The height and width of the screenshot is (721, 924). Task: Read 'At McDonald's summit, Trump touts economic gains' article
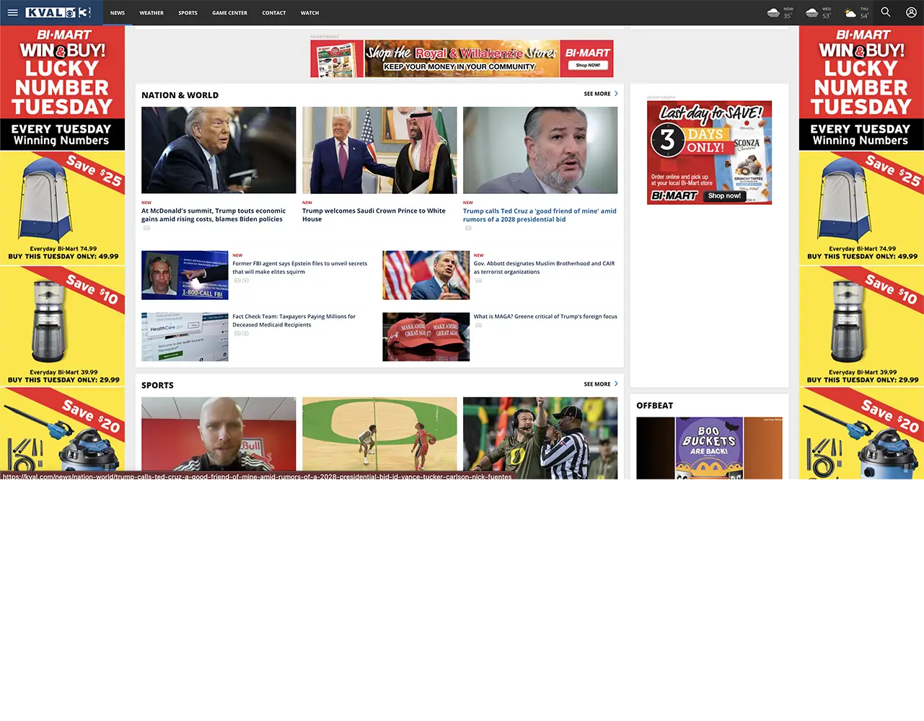coord(214,215)
